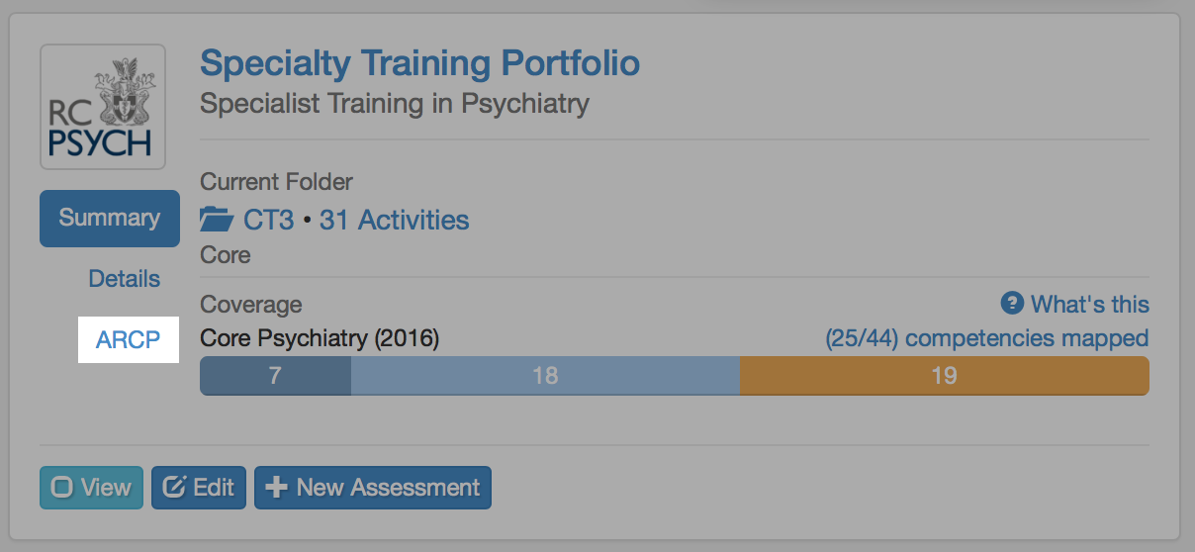Viewport: 1195px width, 552px height.
Task: Click the RCPsych logo thumbnail
Action: tap(102, 107)
